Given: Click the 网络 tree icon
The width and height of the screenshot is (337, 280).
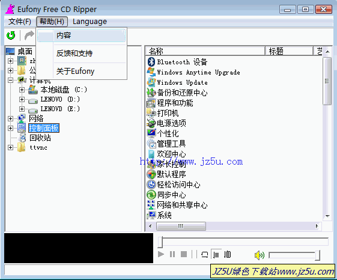Looking at the screenshot, I should [x=22, y=118].
